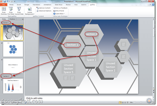The height and width of the screenshot is (106, 157).
Task: Select slide 2 thumbnail with blue hexagons
Action: tap(13, 49)
